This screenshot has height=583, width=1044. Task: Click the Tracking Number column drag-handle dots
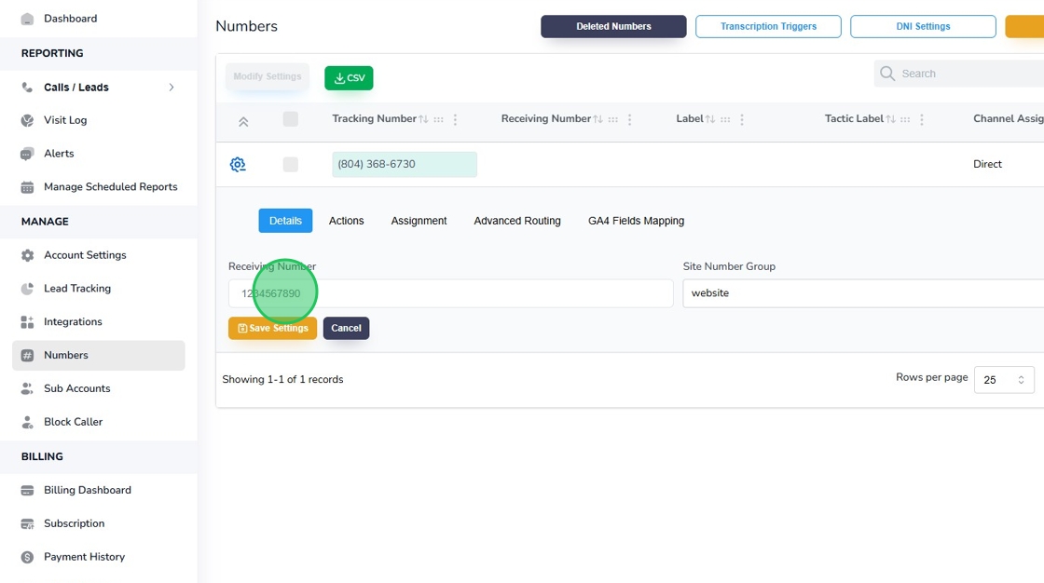[x=438, y=119]
